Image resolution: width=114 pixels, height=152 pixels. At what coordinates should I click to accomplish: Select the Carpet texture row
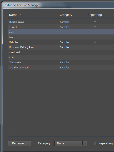tap(61, 27)
